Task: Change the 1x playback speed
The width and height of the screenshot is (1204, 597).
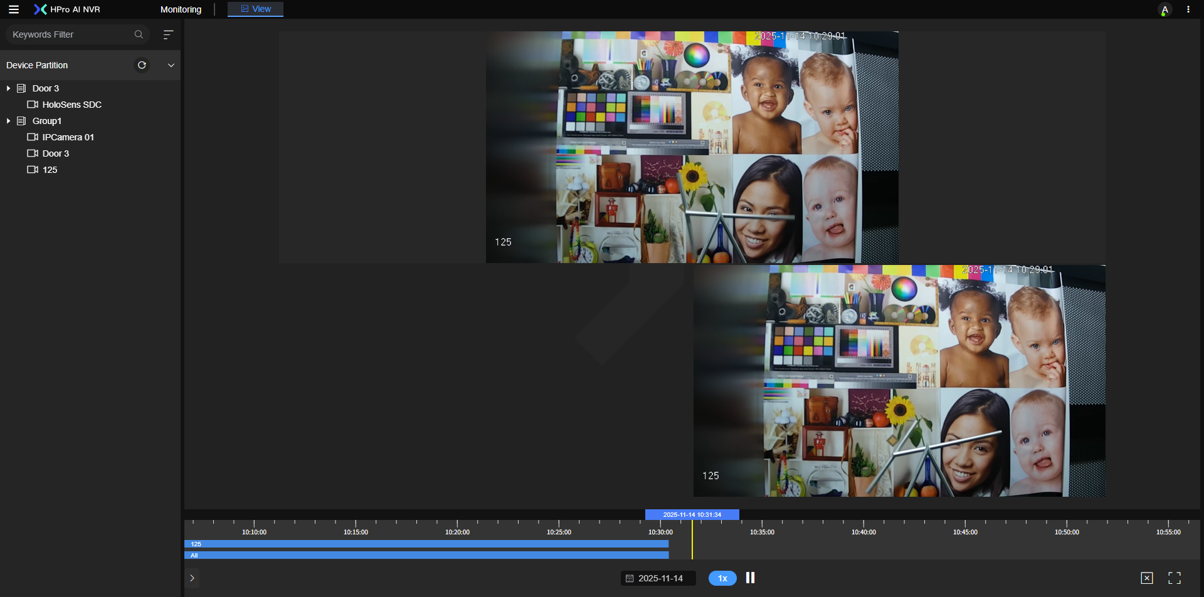Action: 722,578
